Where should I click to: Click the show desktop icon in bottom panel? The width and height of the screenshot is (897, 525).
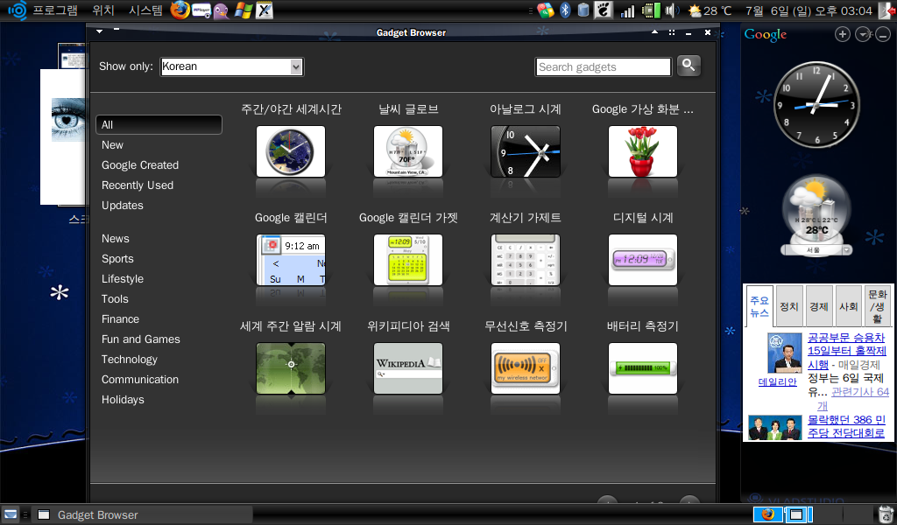pyautogui.click(x=11, y=514)
